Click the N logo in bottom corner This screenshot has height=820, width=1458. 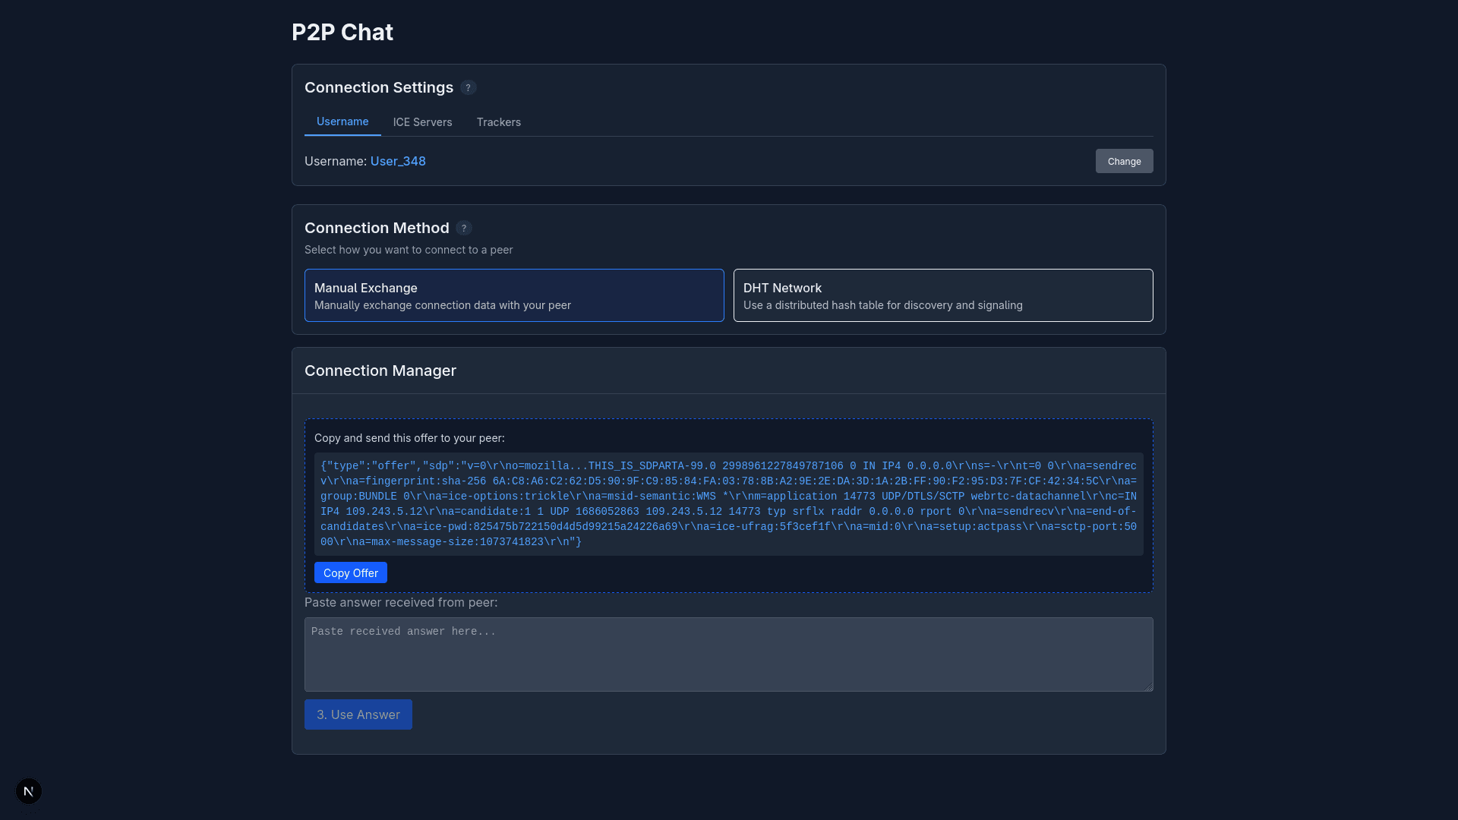28,791
